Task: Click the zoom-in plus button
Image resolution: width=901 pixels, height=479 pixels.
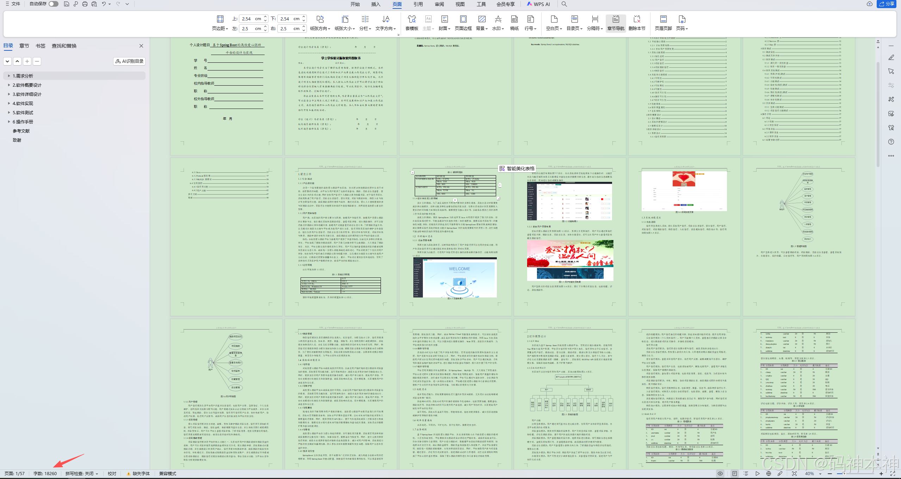Action: click(881, 474)
